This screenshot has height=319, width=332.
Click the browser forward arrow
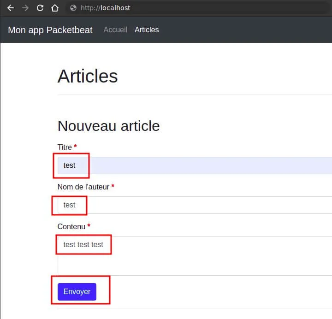[x=25, y=8]
